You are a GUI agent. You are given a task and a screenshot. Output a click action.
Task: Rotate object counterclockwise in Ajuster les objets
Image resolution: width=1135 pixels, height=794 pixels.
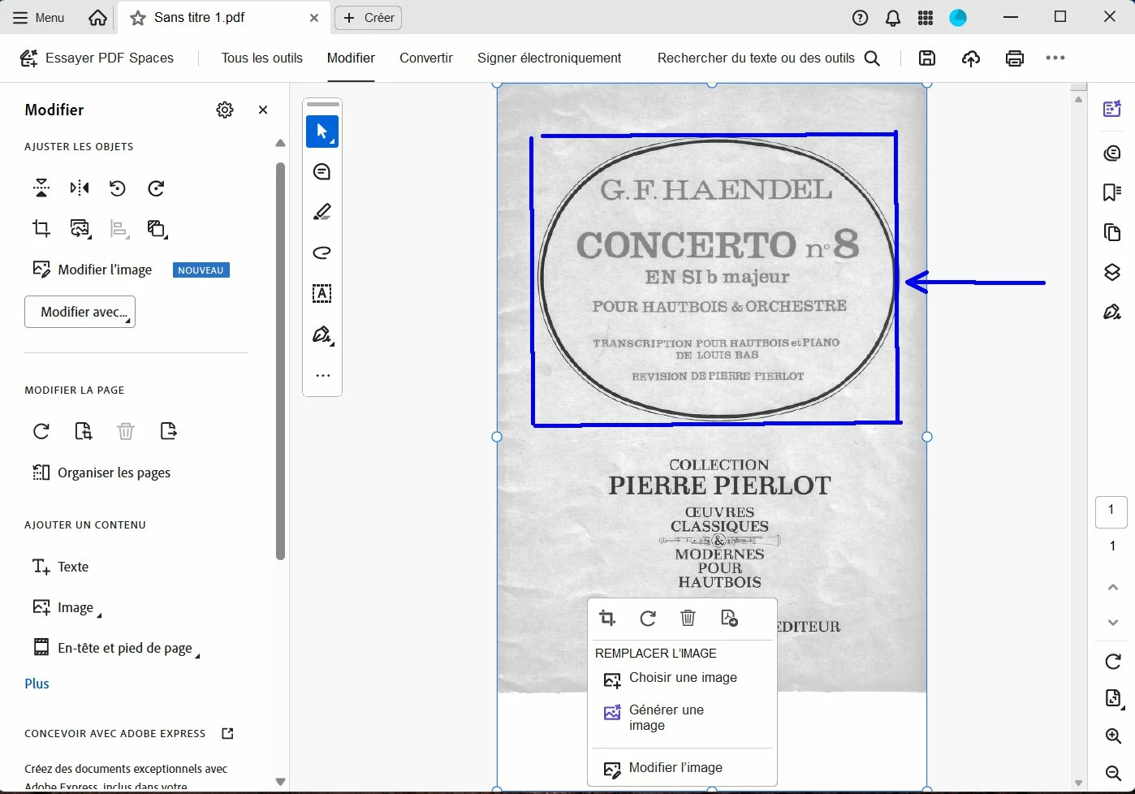[x=118, y=188]
